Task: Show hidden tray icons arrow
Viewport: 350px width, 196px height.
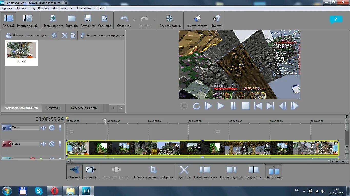Action: [x=304, y=191]
